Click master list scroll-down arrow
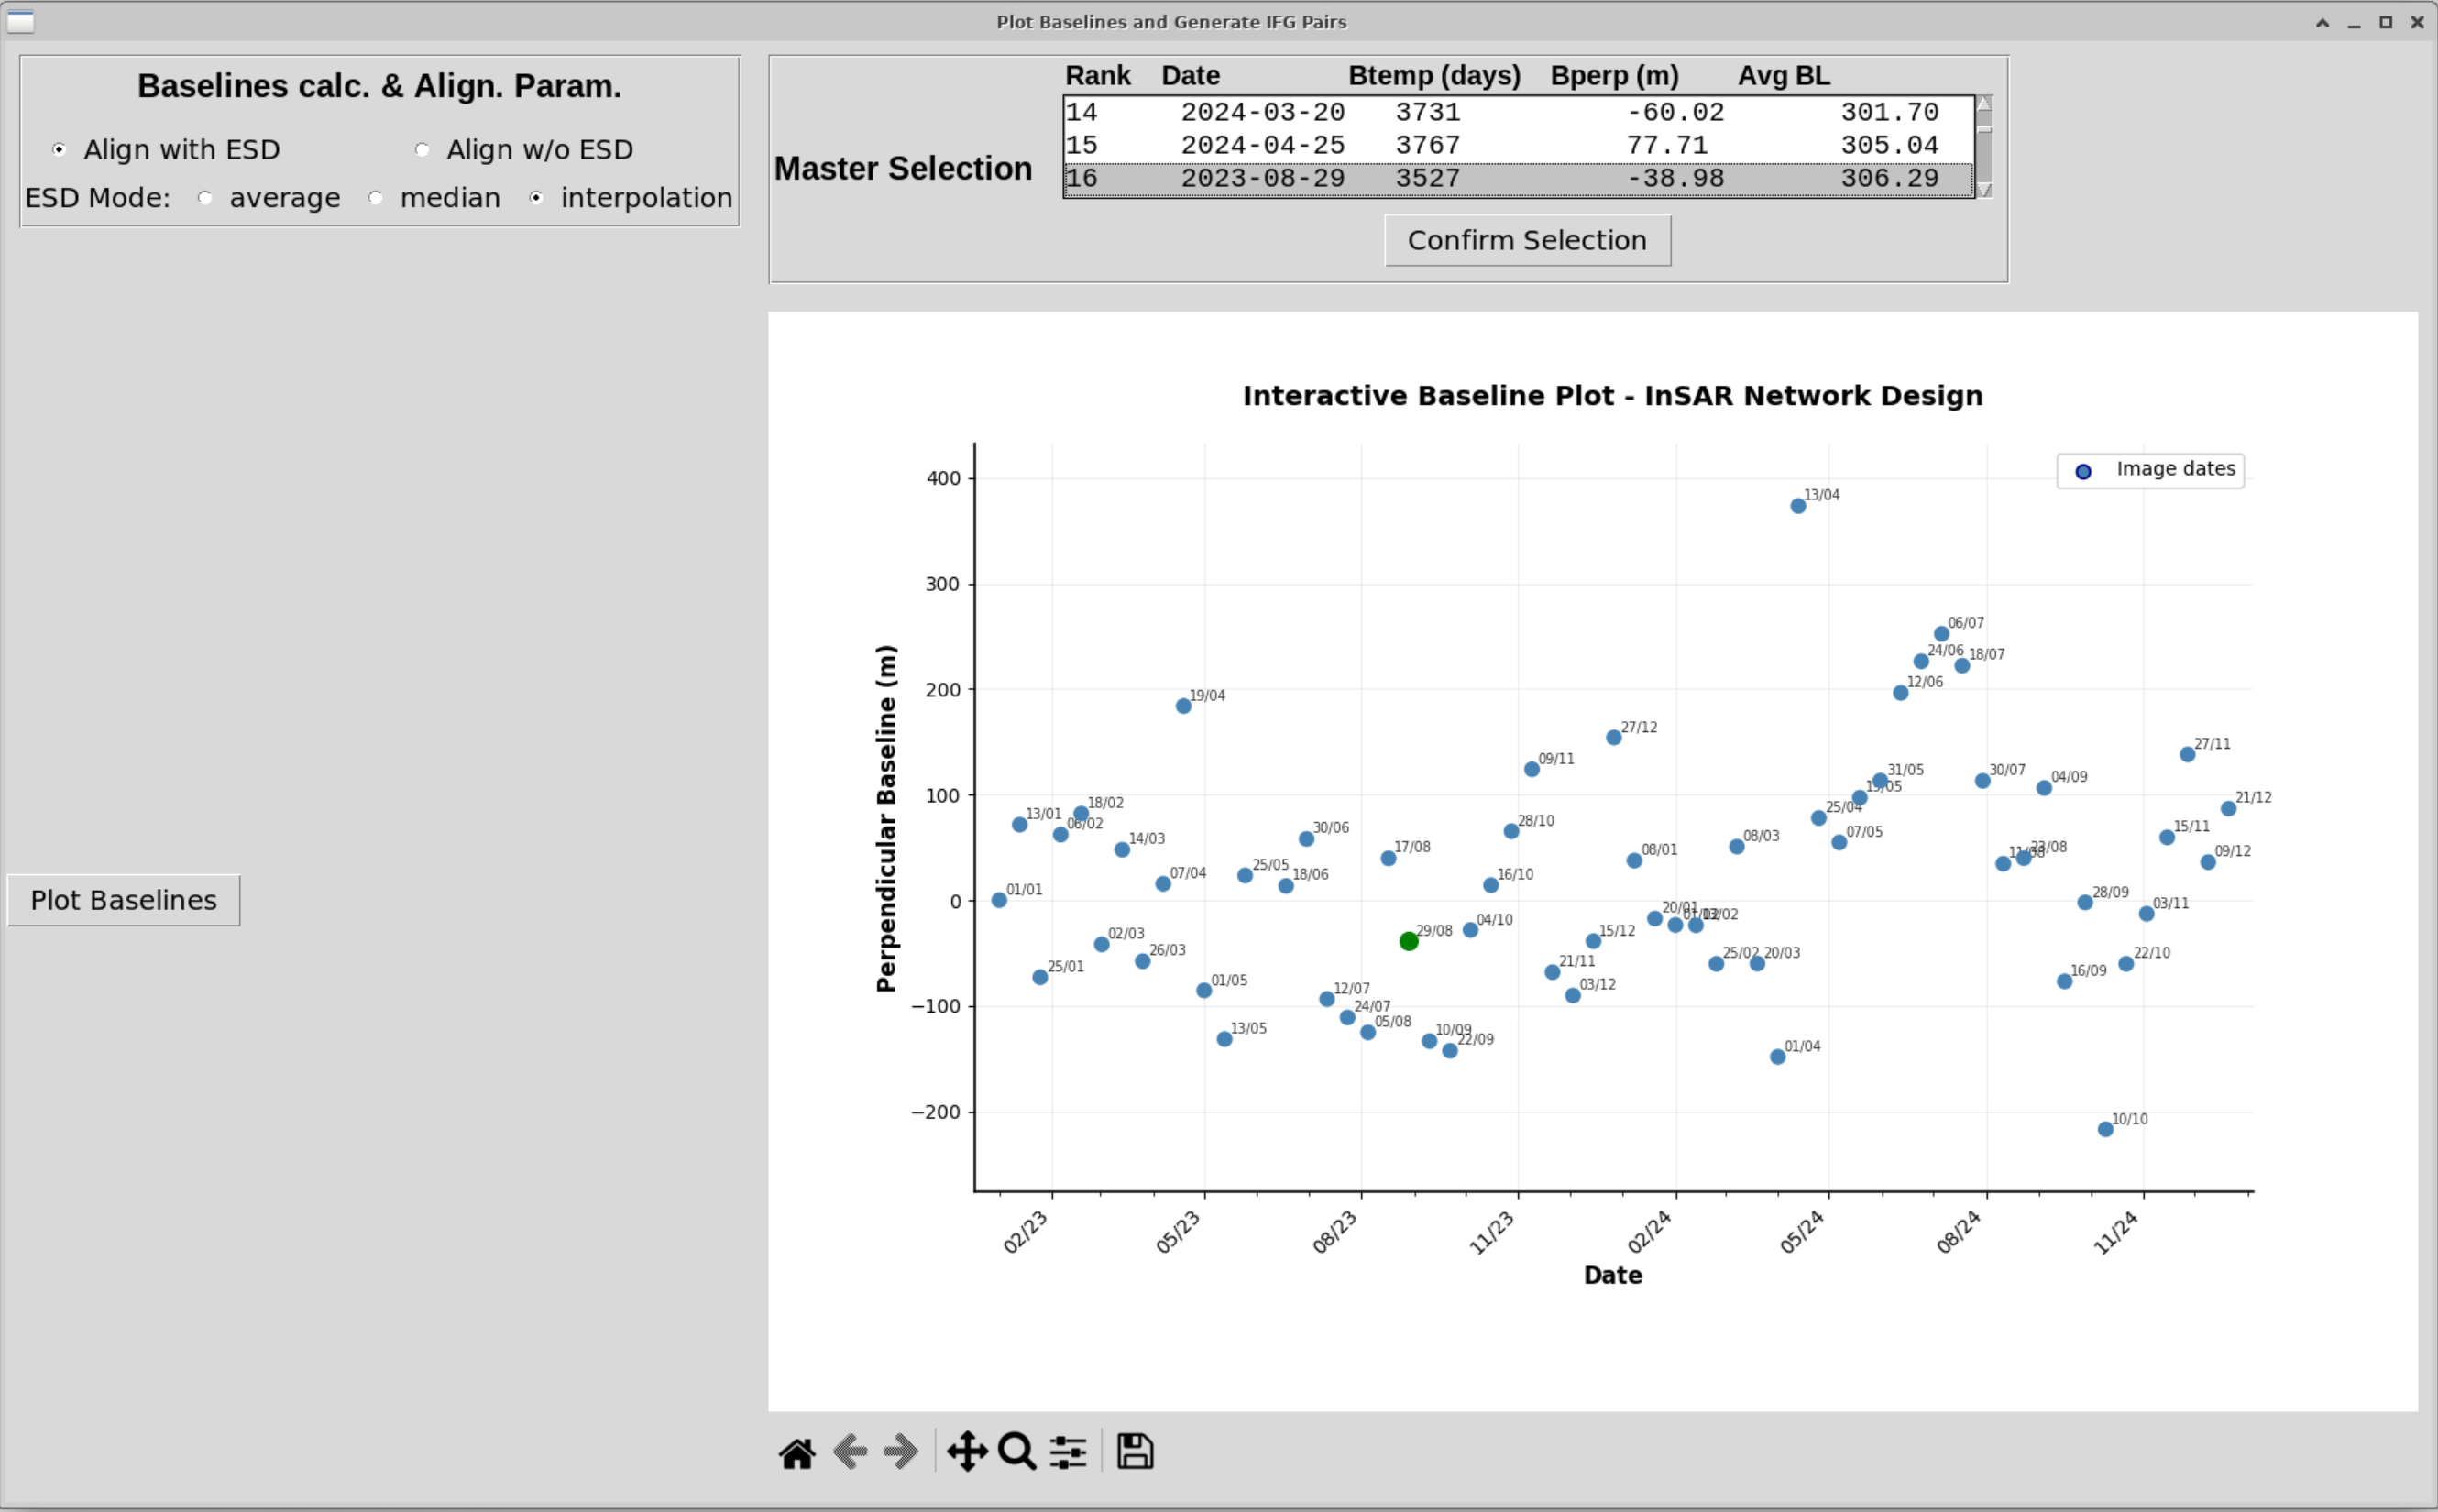Screen dimensions: 2438x1512 pyautogui.click(x=1984, y=190)
